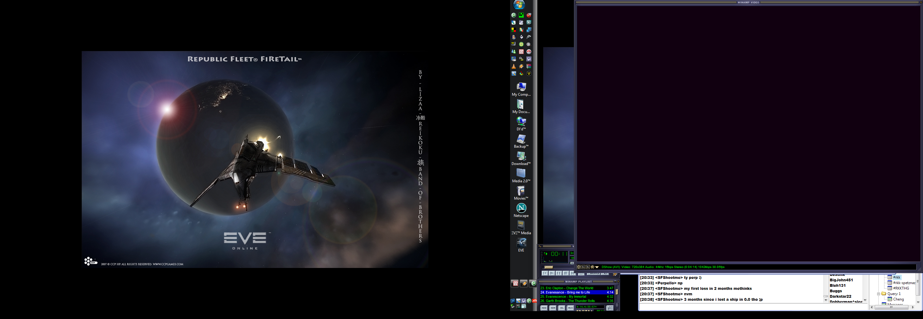Click the playlist REM button
Screen dimensions: 923x319
[553, 308]
